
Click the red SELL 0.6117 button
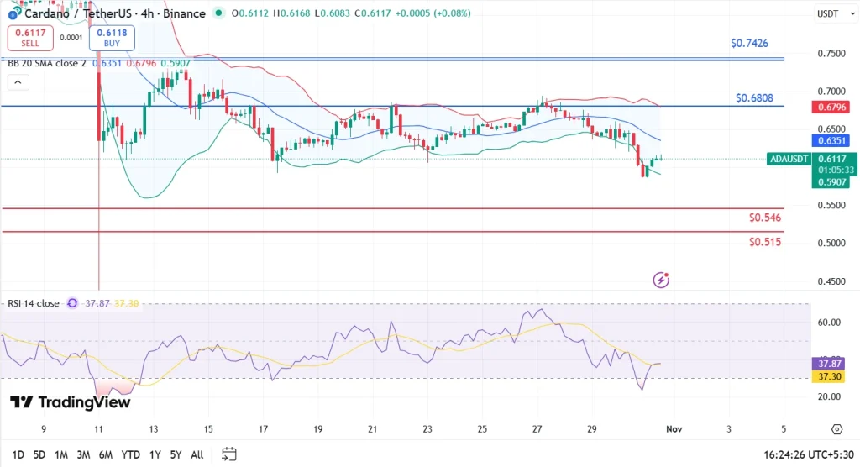(x=30, y=38)
